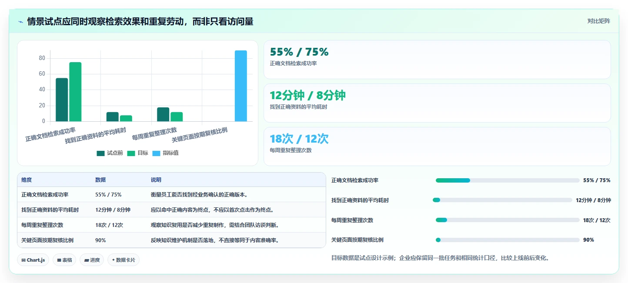The height and width of the screenshot is (283, 628).
Task: Click table value 55% / 75%
Action: (108, 195)
